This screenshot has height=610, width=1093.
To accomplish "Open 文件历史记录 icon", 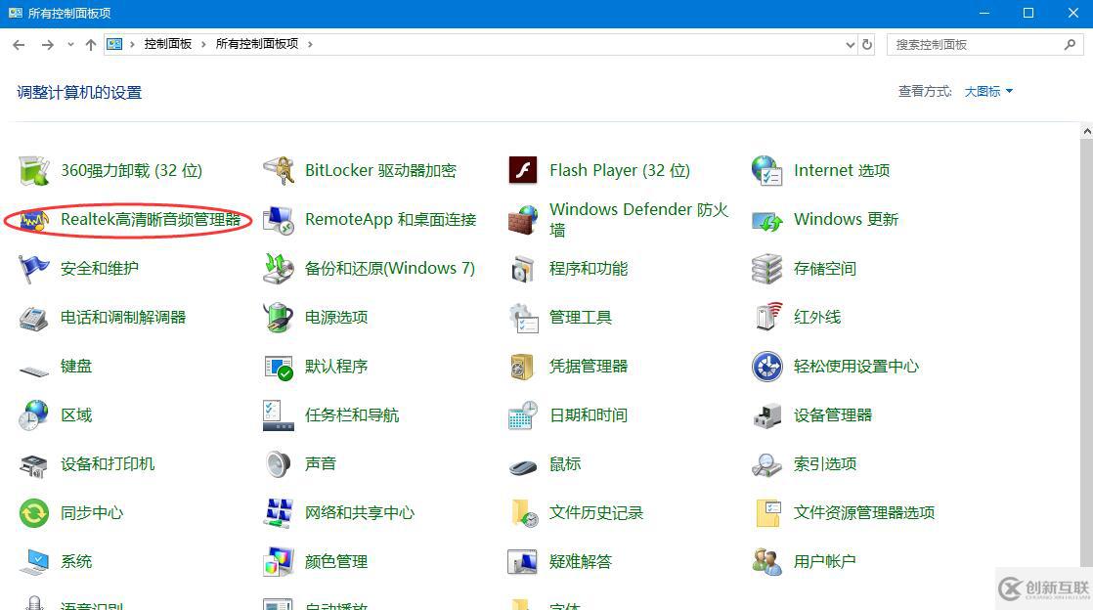I will tap(524, 514).
